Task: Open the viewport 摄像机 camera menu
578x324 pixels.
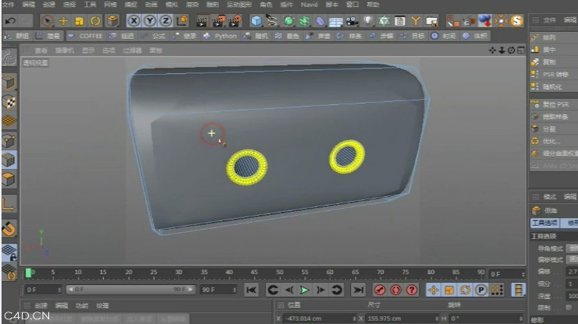Action: 65,51
